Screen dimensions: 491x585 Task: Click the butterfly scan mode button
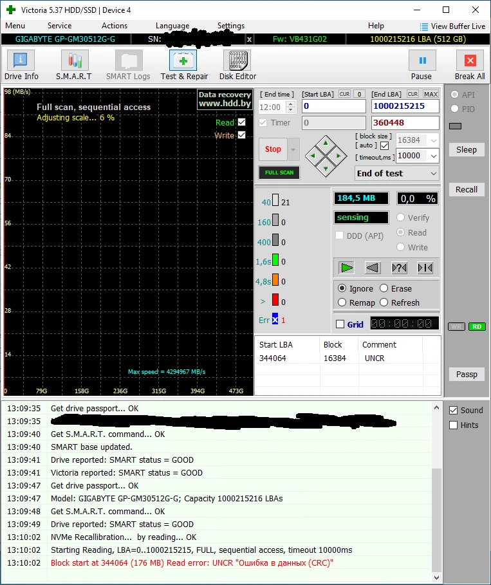tap(425, 268)
